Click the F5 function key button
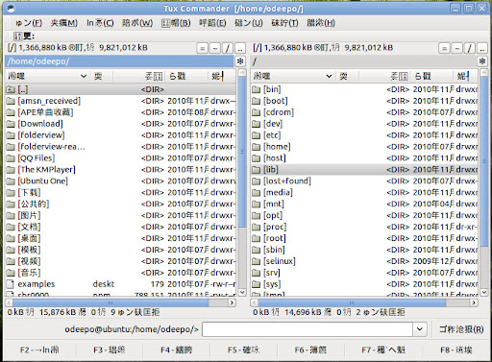Image resolution: width=492 pixels, height=362 pixels. point(244,350)
